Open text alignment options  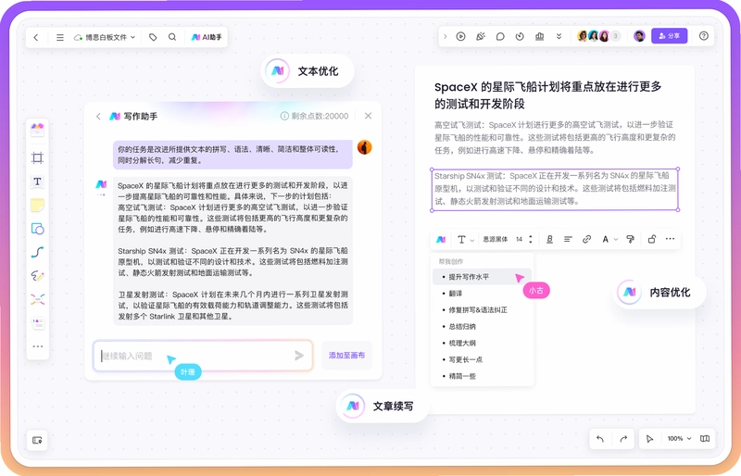(x=568, y=239)
